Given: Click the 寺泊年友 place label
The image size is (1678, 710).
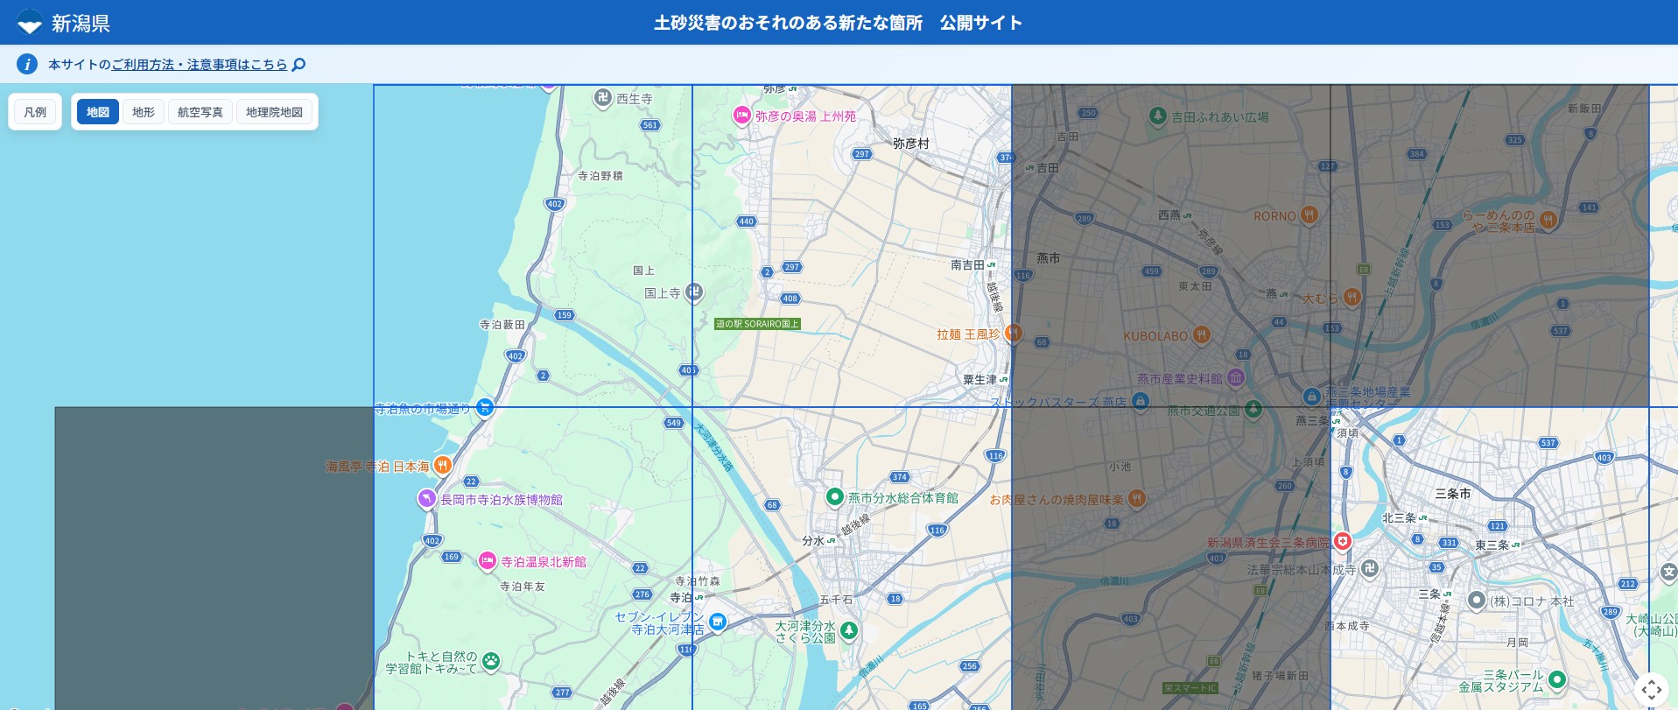Looking at the screenshot, I should [x=523, y=587].
